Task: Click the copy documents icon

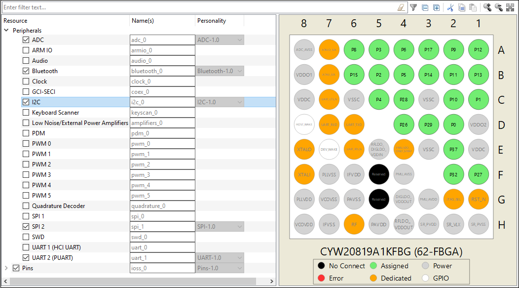Action: (462, 7)
